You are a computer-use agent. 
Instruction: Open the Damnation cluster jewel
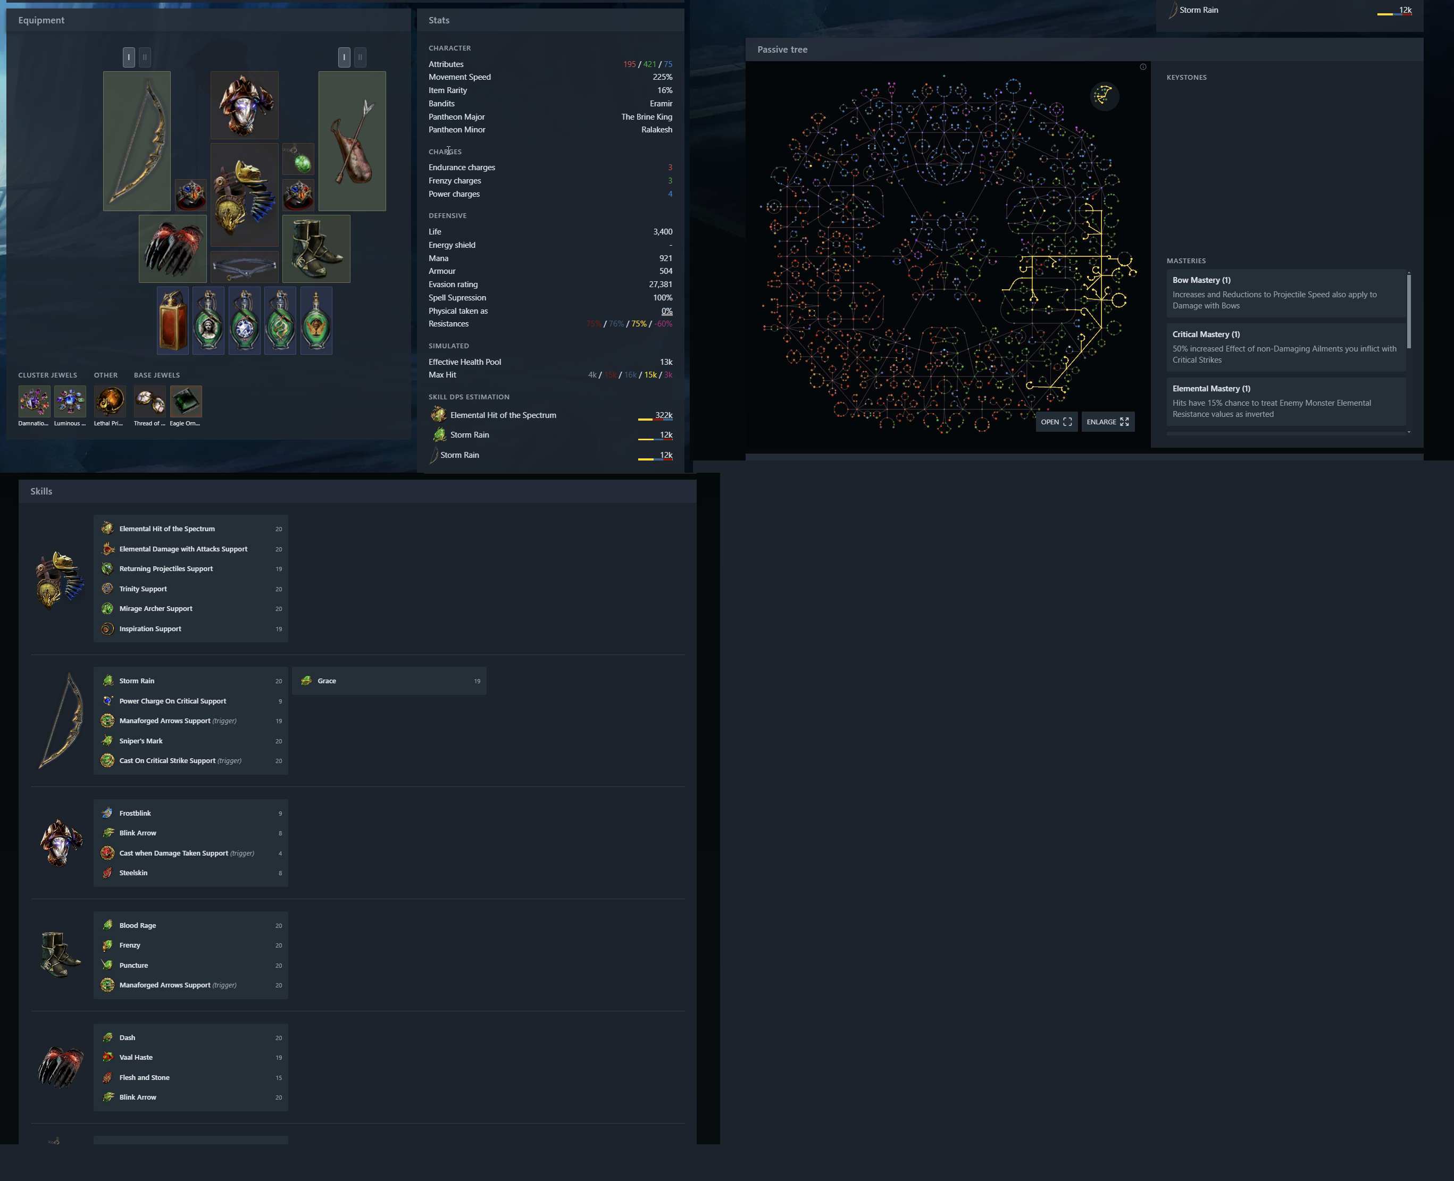click(x=34, y=401)
